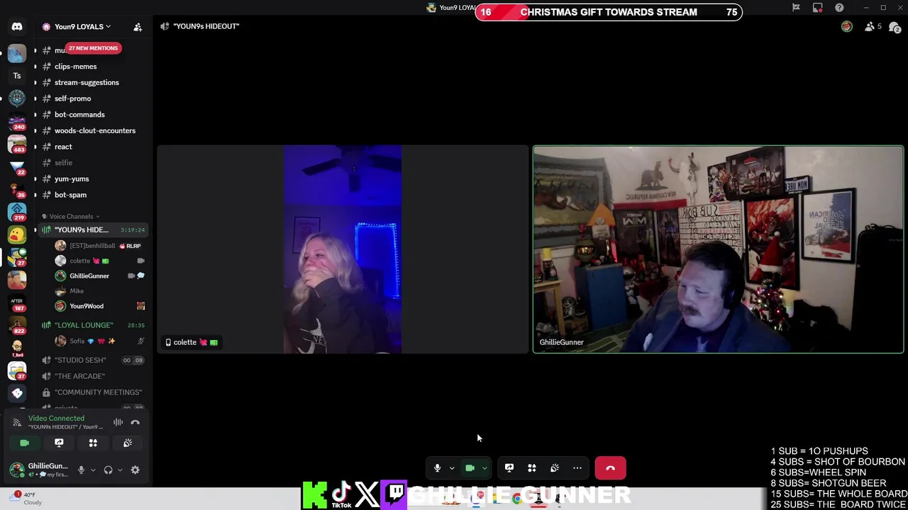Toggle green camera button in sidebar panel
Image resolution: width=908 pixels, height=510 pixels.
[24, 443]
